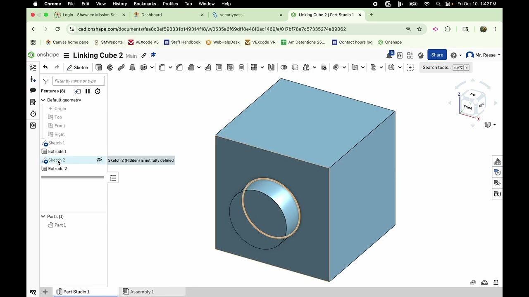This screenshot has height=297, width=529.
Task: Select the Loft tool
Action: [x=132, y=67]
